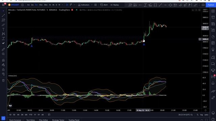The width and height of the screenshot is (216, 121).
Task: Click the trash remove drawings icon
Action: (x=3, y=80)
